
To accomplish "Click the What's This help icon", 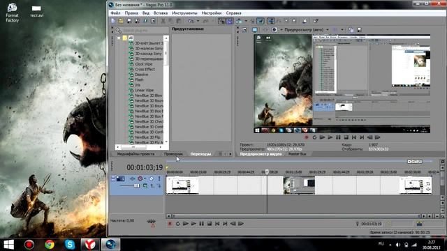I will pyautogui.click(x=316, y=21).
